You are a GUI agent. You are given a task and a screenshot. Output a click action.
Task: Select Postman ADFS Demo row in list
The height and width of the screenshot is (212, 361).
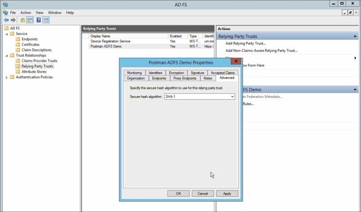[x=148, y=46]
